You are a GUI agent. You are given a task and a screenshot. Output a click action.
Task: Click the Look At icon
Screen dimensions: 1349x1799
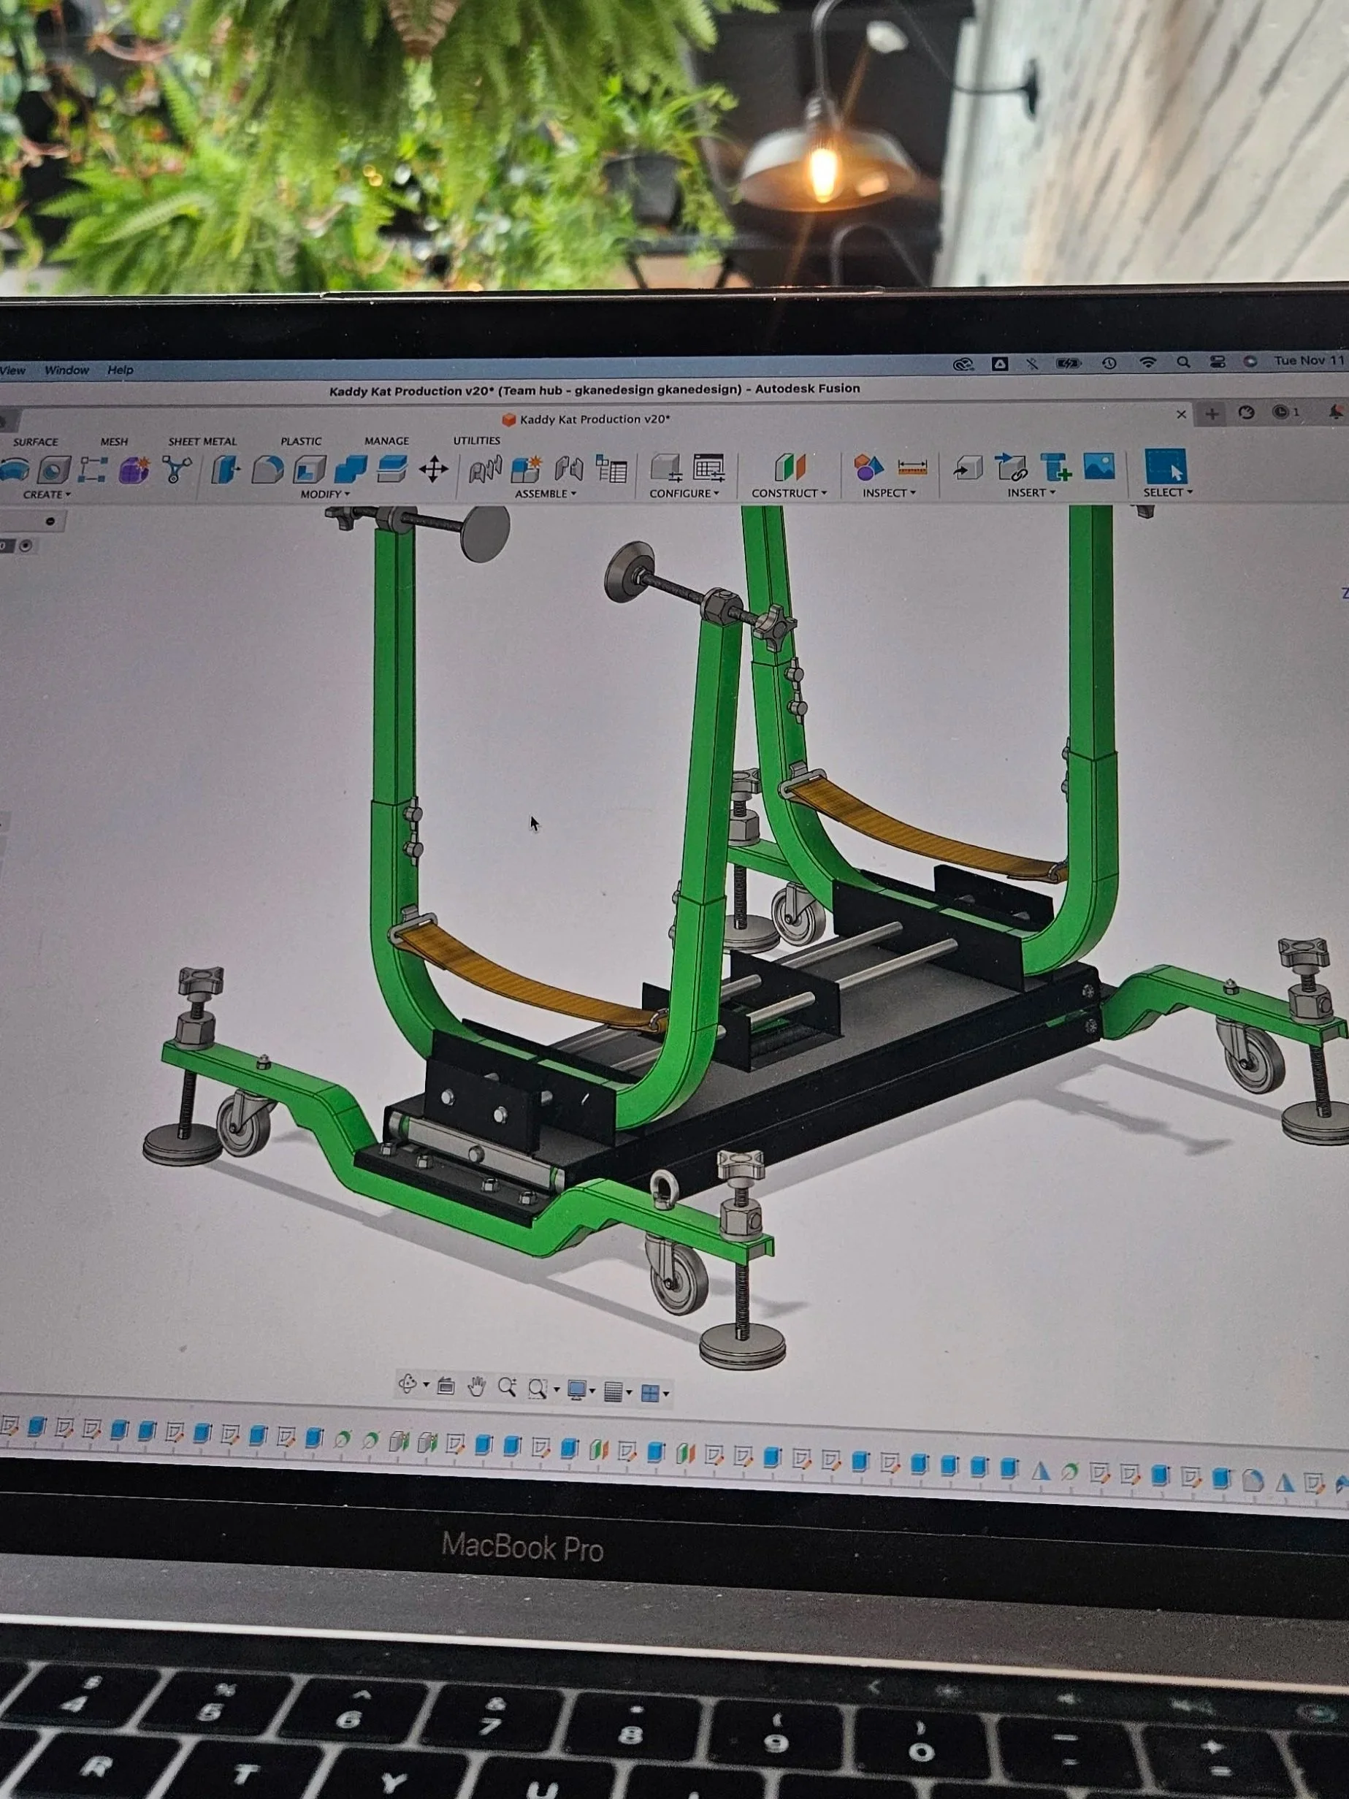click(446, 1385)
